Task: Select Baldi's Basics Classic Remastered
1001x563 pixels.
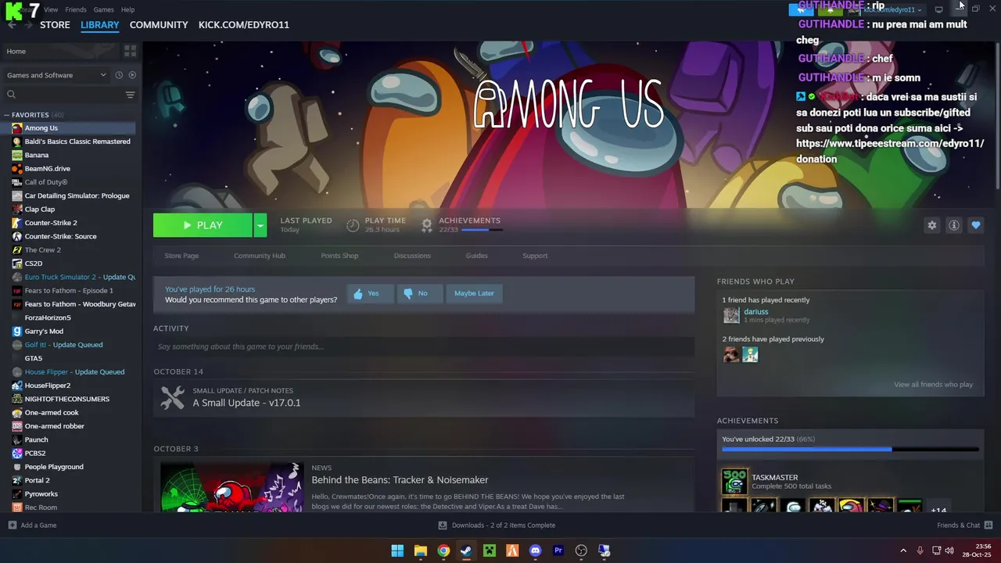Action: pos(77,142)
